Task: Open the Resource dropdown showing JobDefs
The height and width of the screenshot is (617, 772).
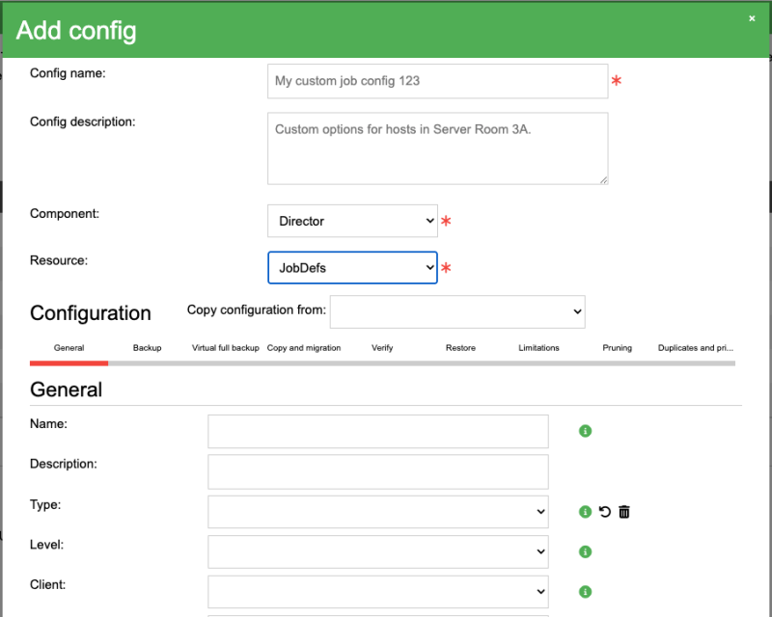Action: pyautogui.click(x=352, y=268)
